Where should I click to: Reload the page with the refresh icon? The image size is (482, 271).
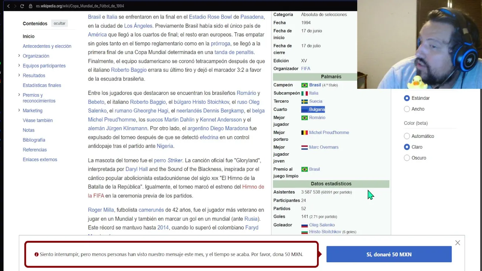click(22, 6)
